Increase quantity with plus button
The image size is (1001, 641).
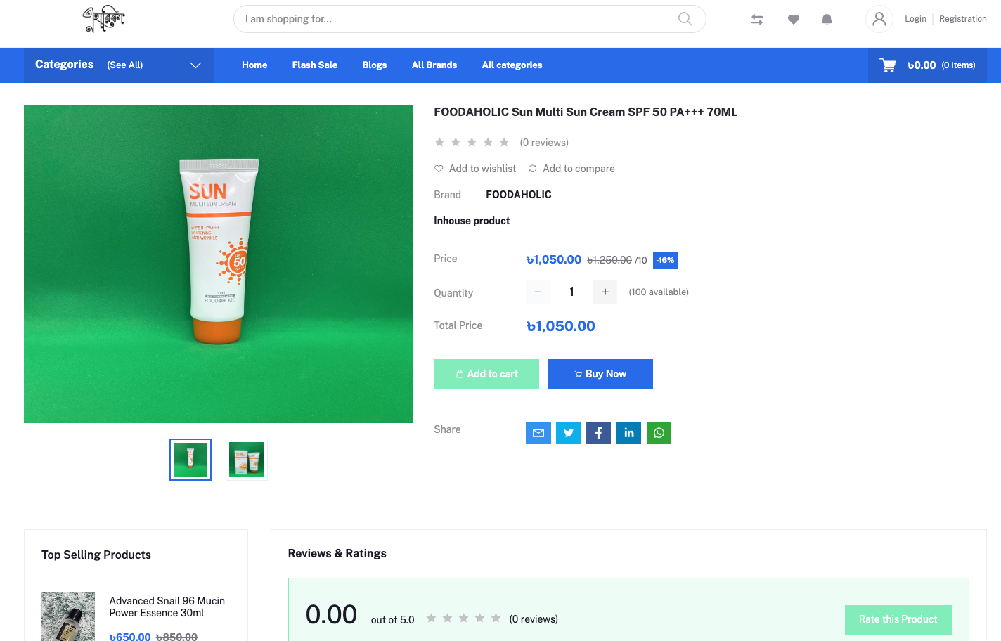tap(605, 292)
